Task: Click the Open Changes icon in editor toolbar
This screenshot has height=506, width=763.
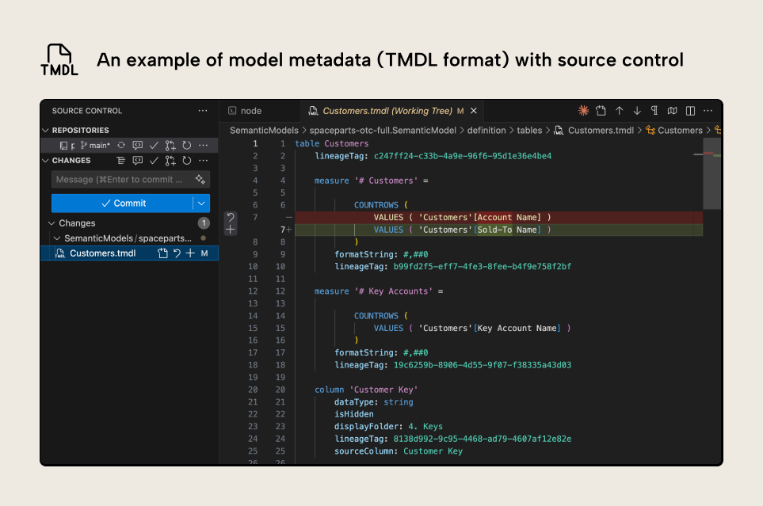Action: tap(601, 111)
